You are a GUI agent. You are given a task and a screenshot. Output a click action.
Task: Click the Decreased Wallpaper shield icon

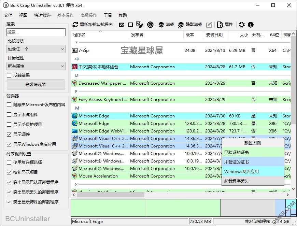[x=75, y=83]
